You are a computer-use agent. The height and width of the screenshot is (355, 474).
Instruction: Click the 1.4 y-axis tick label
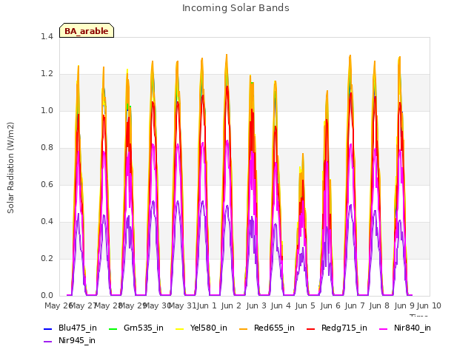click(x=47, y=36)
